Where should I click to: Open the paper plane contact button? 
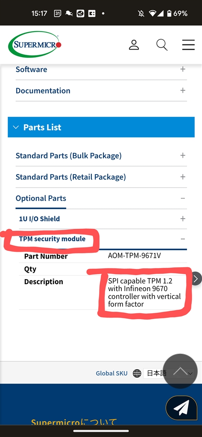point(182,408)
